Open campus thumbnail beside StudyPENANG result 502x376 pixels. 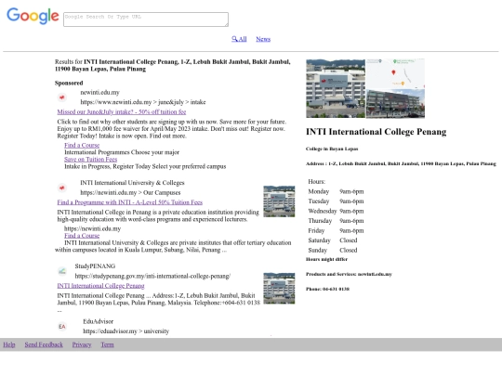point(279,288)
